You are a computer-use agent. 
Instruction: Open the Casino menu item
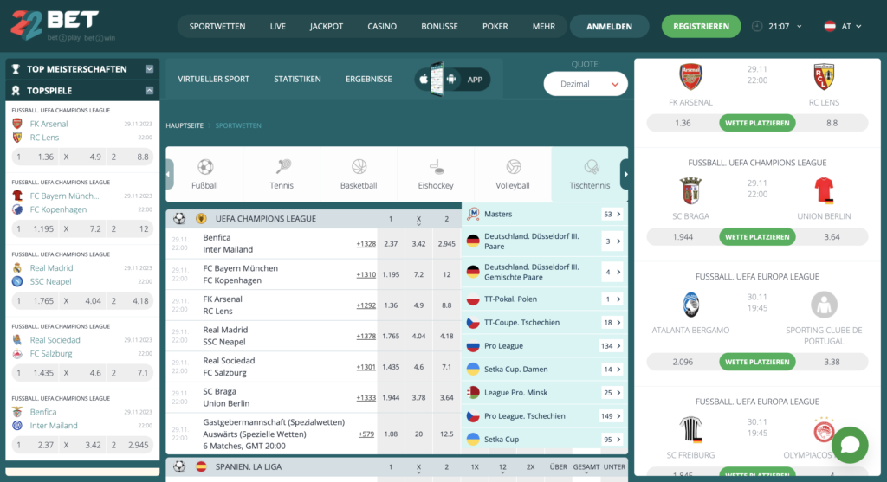point(381,26)
